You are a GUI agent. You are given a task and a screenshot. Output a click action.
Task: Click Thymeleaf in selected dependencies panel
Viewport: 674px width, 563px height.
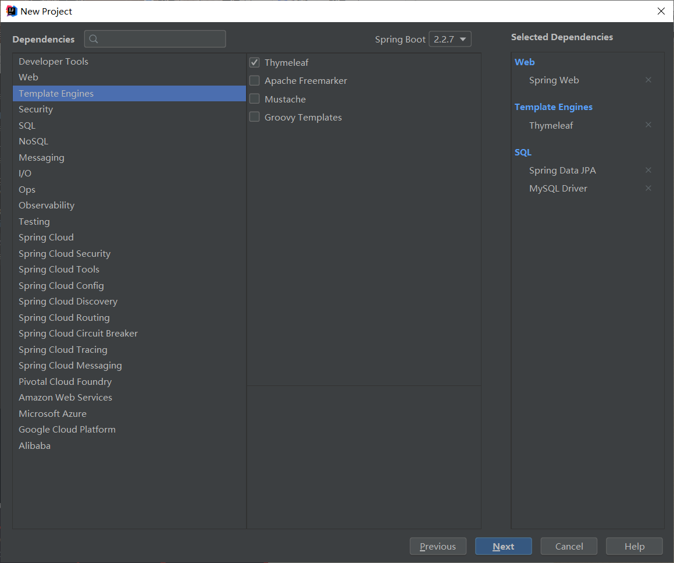coord(551,126)
